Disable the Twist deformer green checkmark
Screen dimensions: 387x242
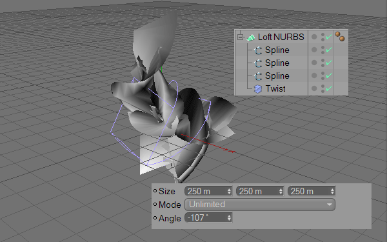(328, 88)
